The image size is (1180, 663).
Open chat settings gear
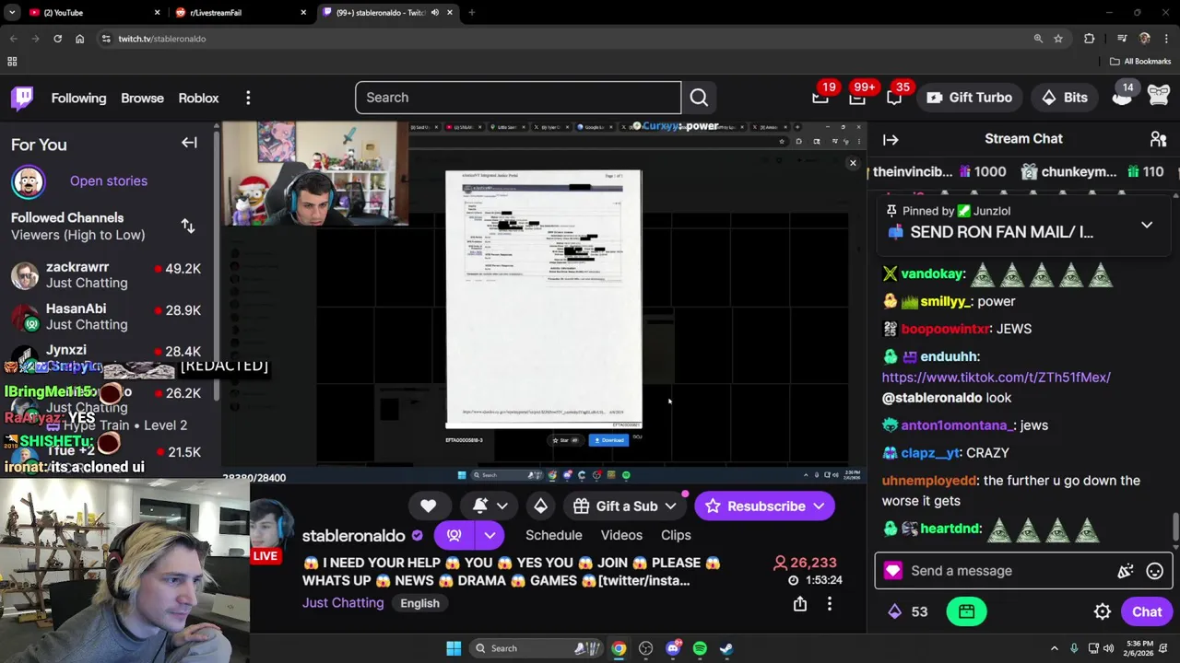point(1103,611)
